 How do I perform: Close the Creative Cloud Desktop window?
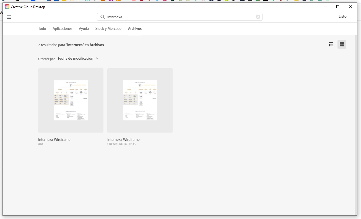[x=350, y=7]
